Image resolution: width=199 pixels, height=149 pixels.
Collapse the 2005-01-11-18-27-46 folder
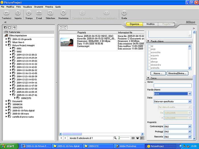11,95
